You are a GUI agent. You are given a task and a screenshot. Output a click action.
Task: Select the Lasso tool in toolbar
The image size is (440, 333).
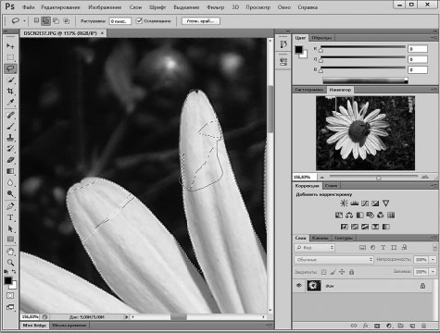(x=10, y=68)
